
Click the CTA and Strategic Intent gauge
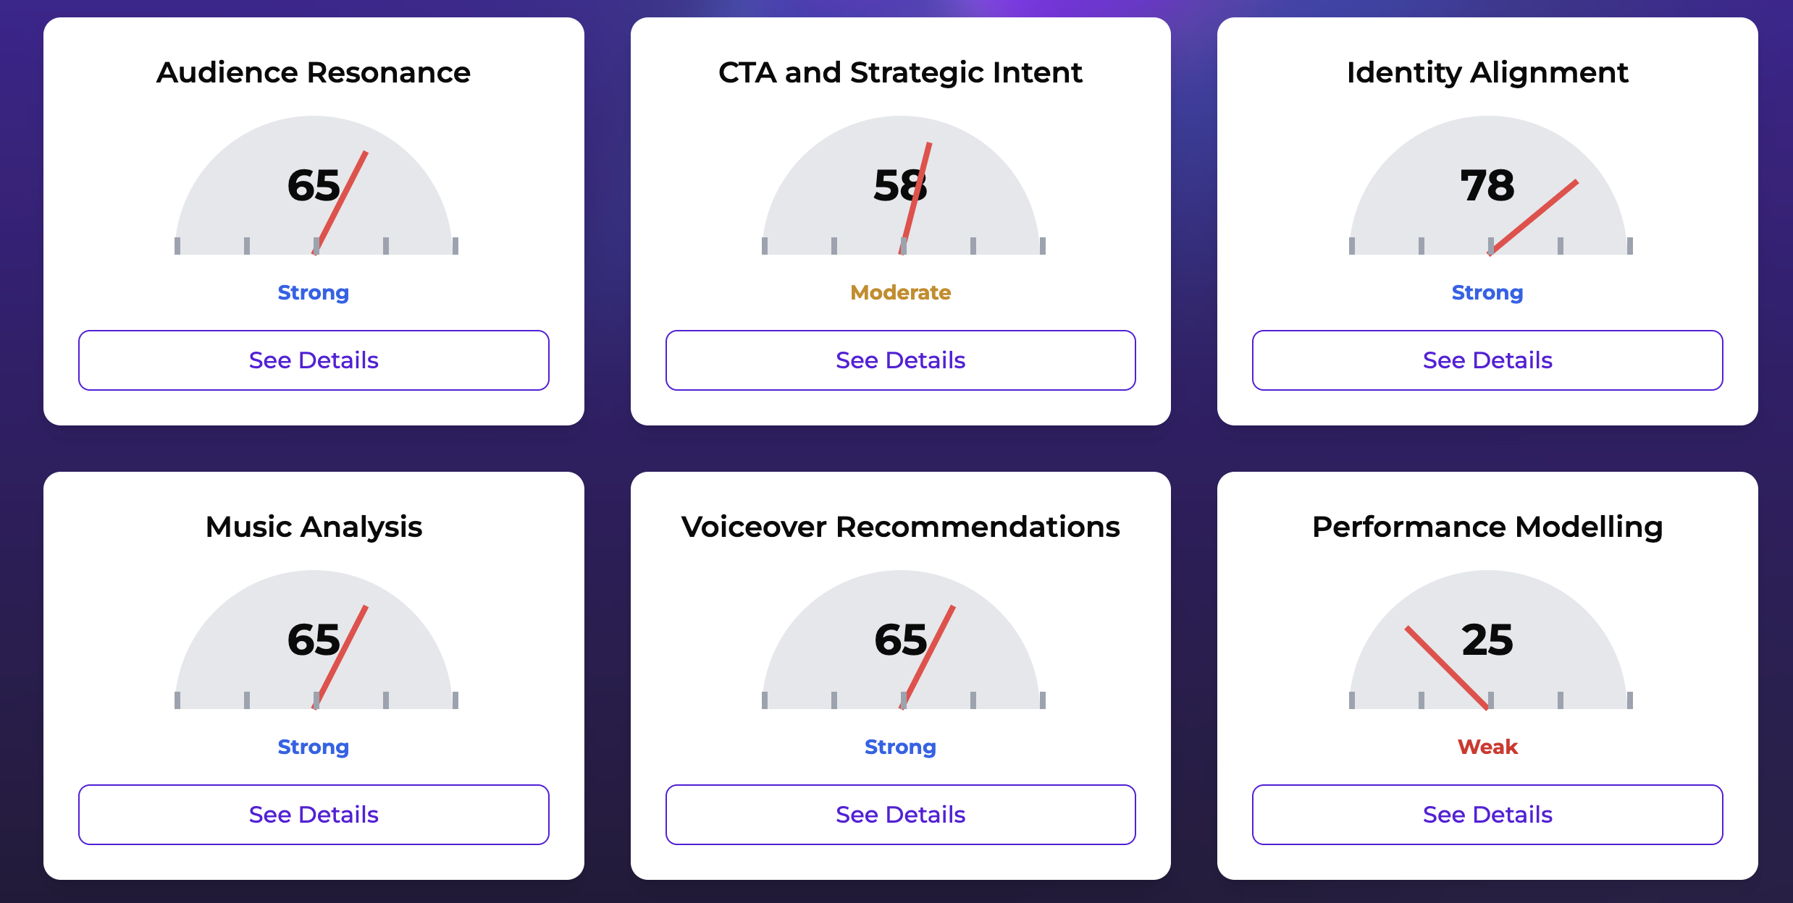(x=900, y=187)
